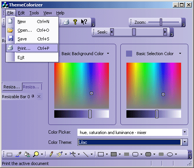Expand the paintbrush tool dropdown arrow
The width and height of the screenshot is (194, 168).
coord(66,154)
